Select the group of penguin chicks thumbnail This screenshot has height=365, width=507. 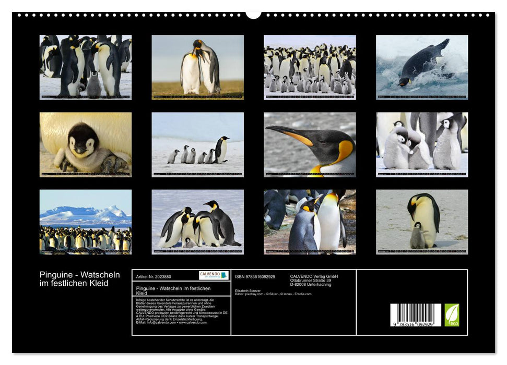[x=198, y=145]
